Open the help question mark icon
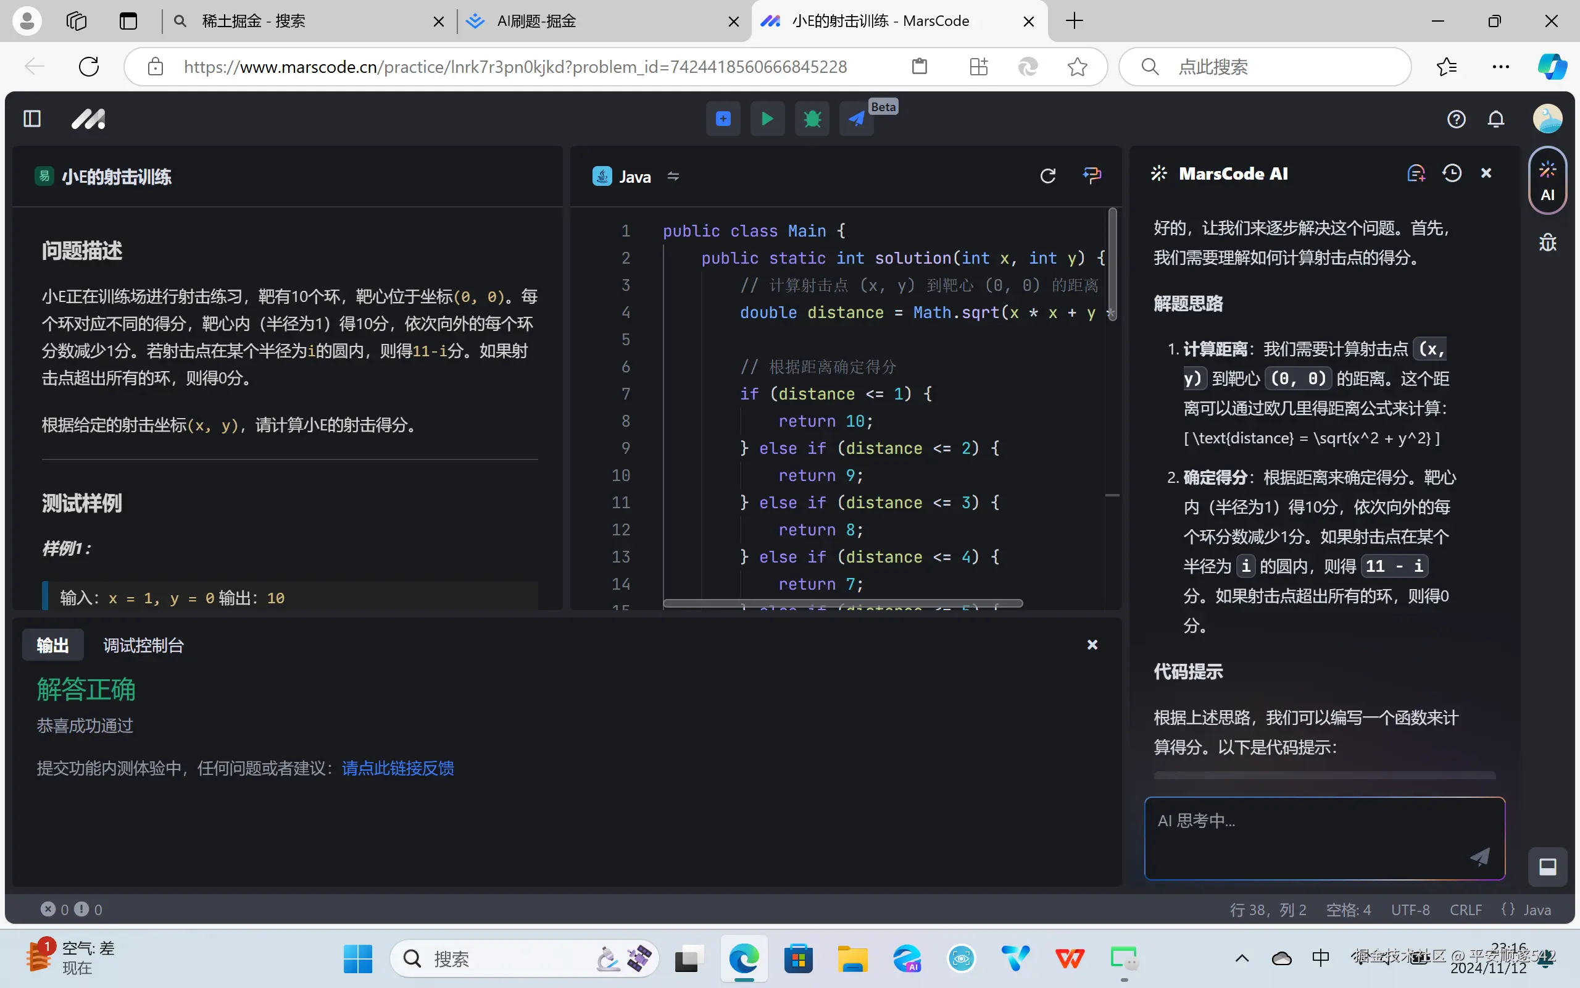 tap(1456, 119)
